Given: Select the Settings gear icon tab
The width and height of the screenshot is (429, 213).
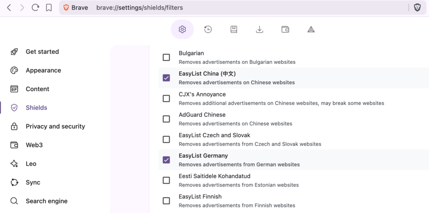Looking at the screenshot, I should click(x=182, y=29).
